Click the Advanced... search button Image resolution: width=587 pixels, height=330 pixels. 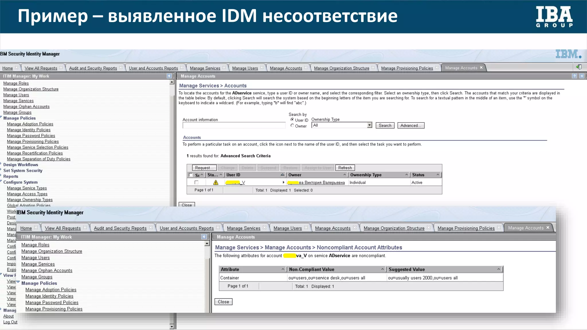click(411, 125)
